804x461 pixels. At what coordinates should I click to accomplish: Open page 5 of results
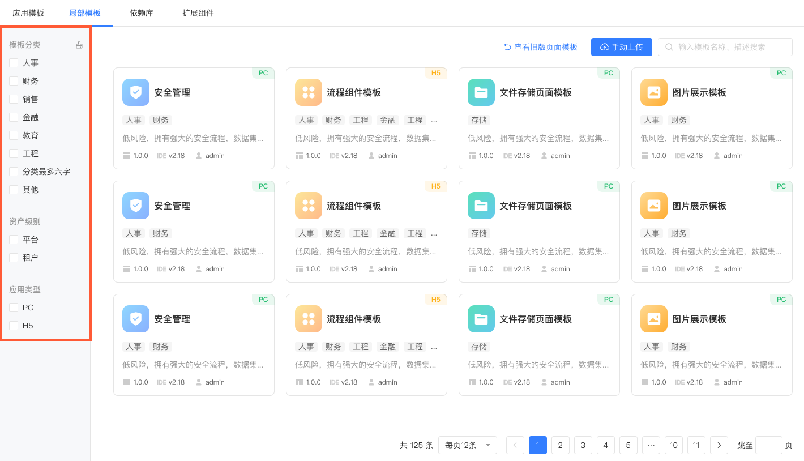(x=628, y=445)
